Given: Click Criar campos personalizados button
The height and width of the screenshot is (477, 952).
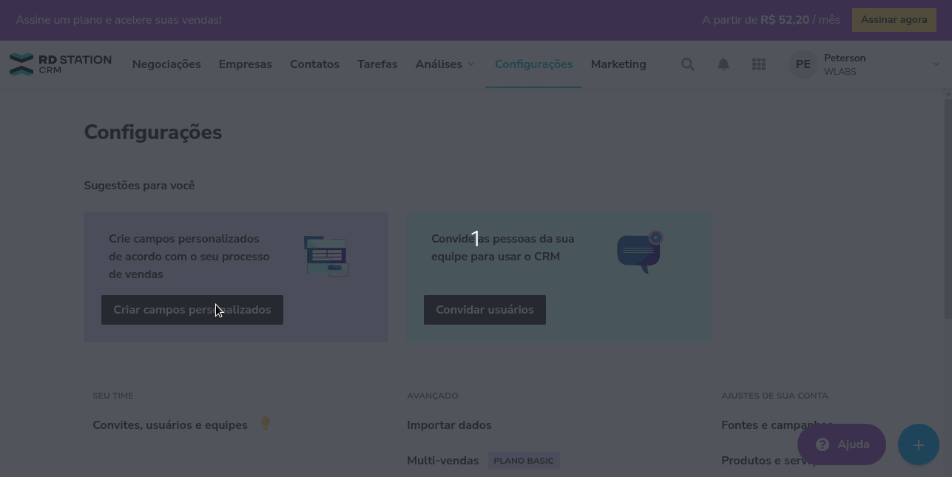Looking at the screenshot, I should (x=192, y=310).
